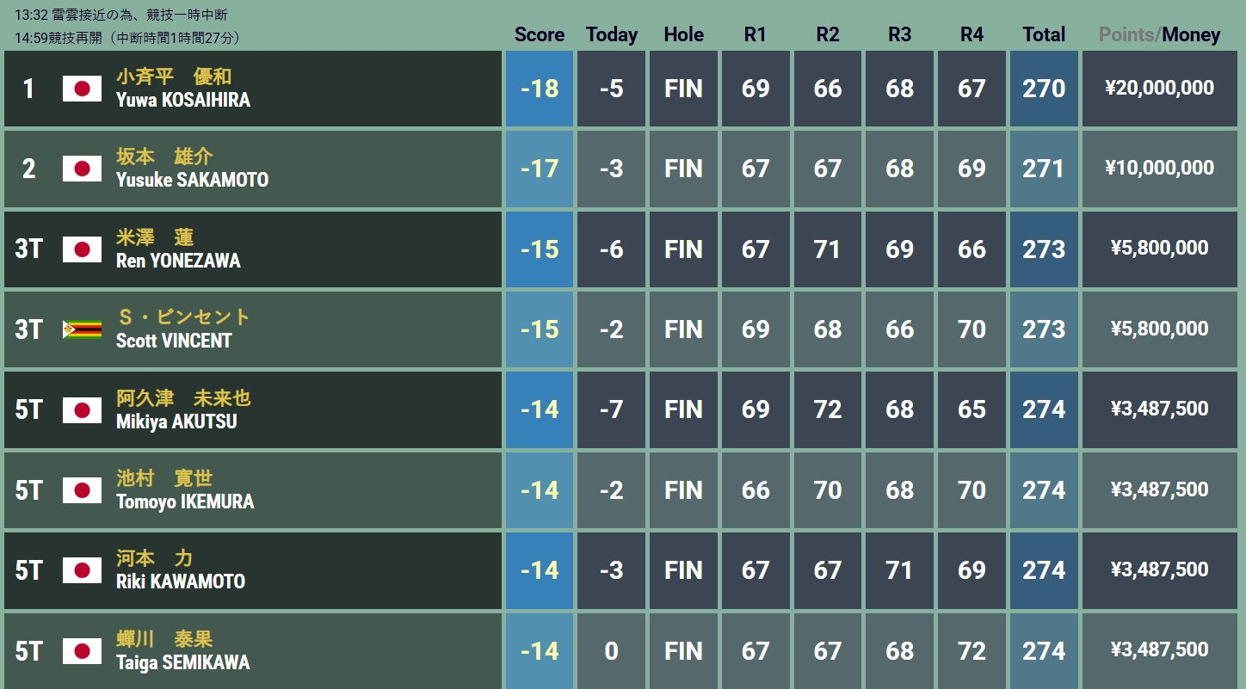Click Japan flag icon beside Taiga SEMIKAWA
This screenshot has height=689, width=1246.
point(82,651)
